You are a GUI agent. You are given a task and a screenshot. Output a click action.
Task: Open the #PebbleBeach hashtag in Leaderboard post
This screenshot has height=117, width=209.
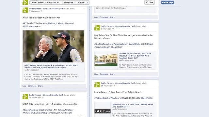click(x=102, y=98)
